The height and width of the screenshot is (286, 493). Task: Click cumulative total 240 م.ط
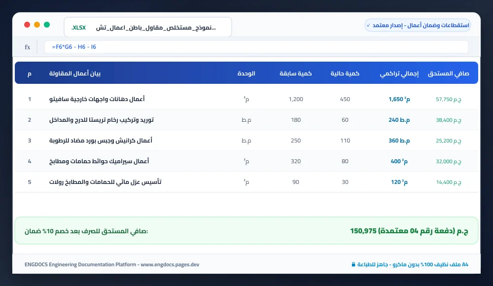(x=399, y=120)
